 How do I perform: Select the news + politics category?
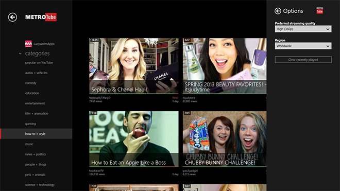point(36,154)
